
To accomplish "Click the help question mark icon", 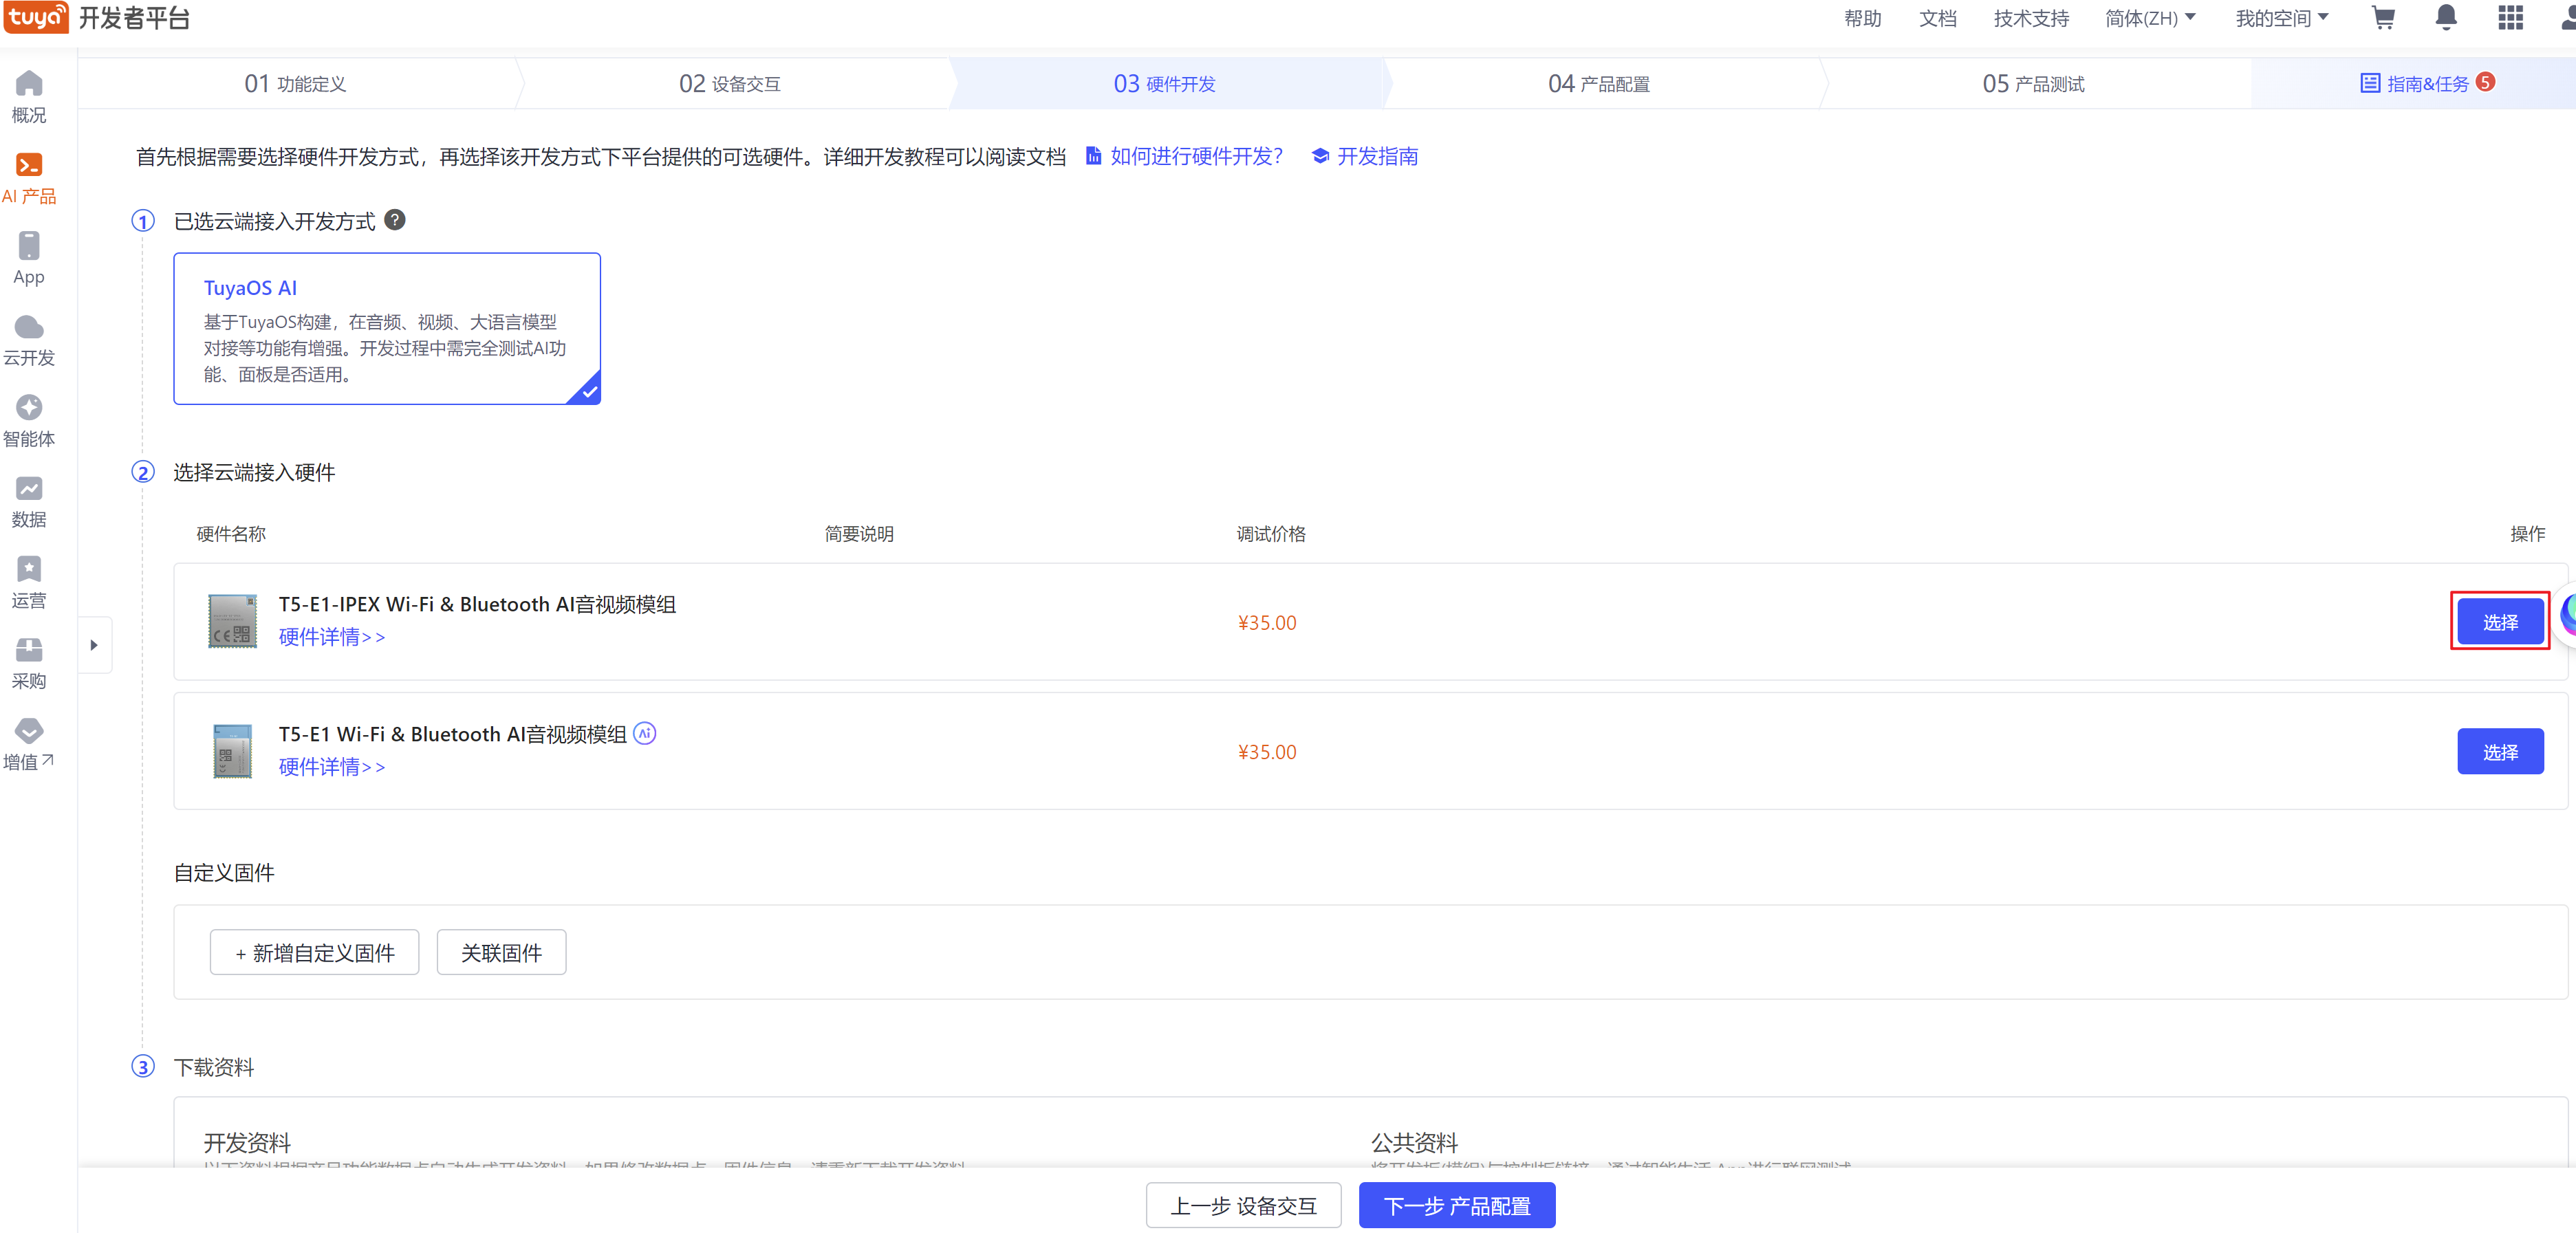I will pos(395,220).
